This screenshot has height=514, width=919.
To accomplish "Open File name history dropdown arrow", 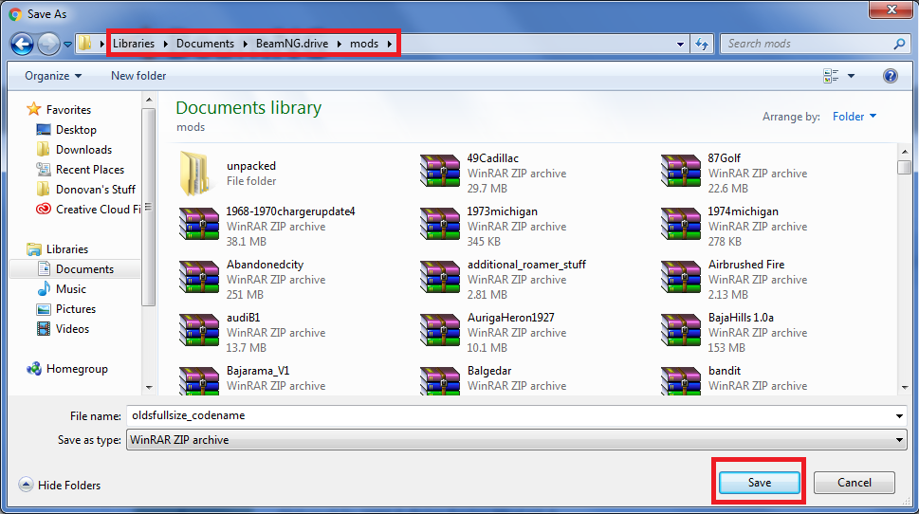I will point(899,415).
